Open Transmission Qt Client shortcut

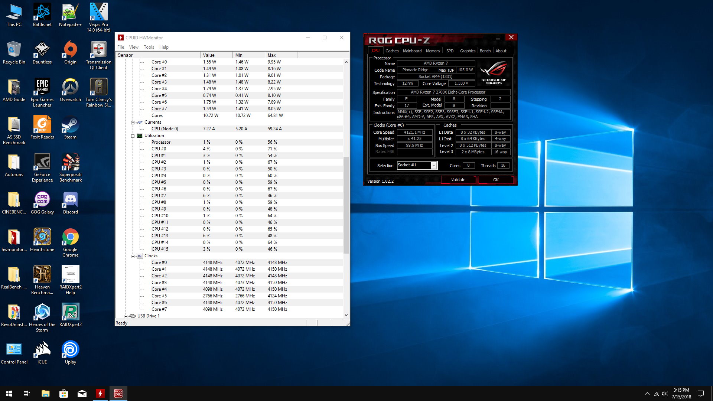(98, 55)
